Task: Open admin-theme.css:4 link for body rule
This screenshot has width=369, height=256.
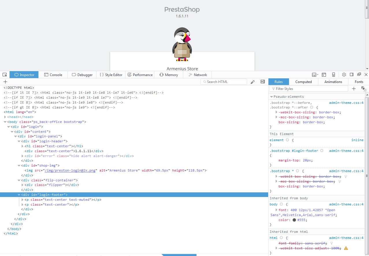Action: (346, 204)
